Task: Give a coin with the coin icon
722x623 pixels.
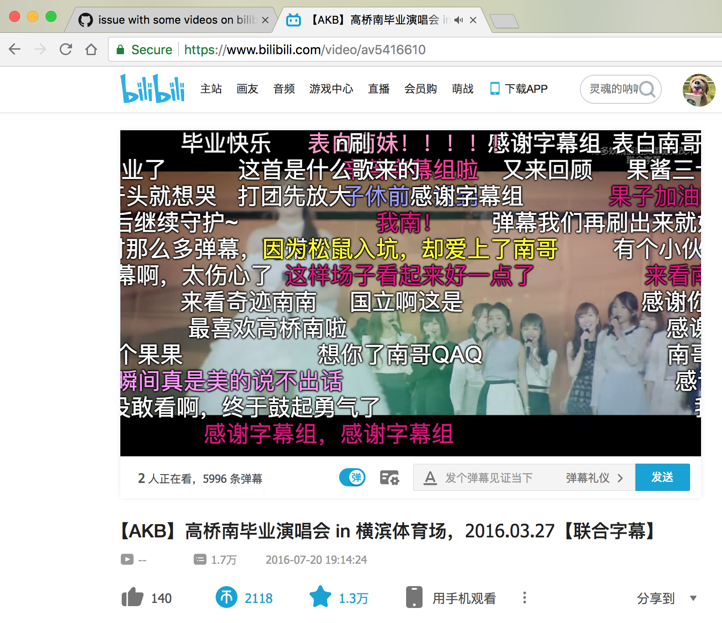Action: (227, 597)
